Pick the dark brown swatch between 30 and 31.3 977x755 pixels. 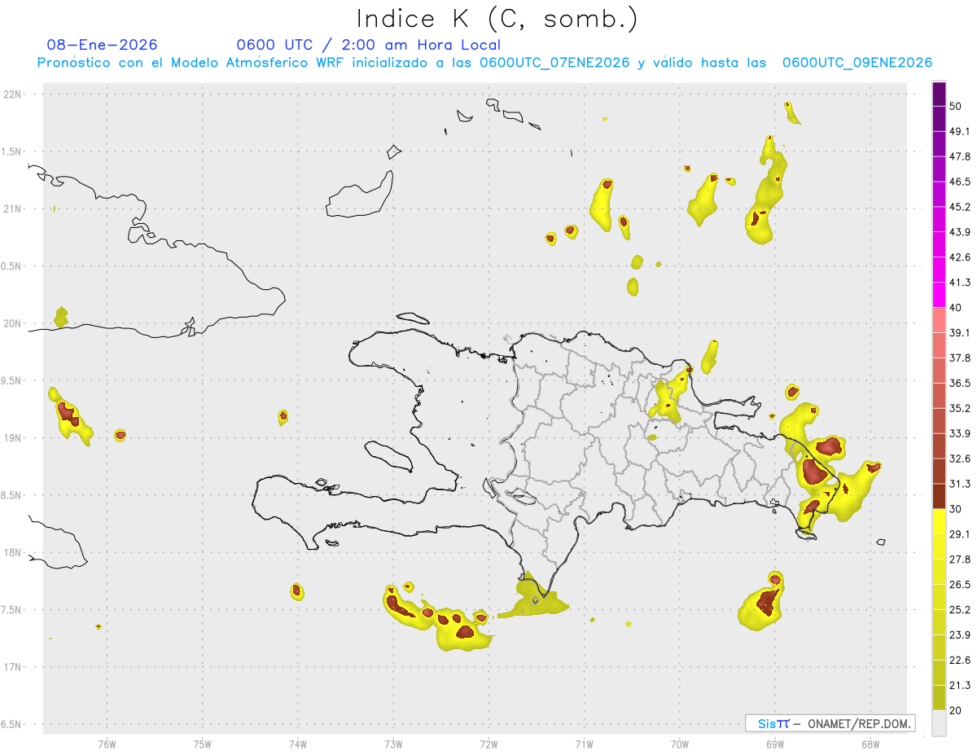[939, 497]
